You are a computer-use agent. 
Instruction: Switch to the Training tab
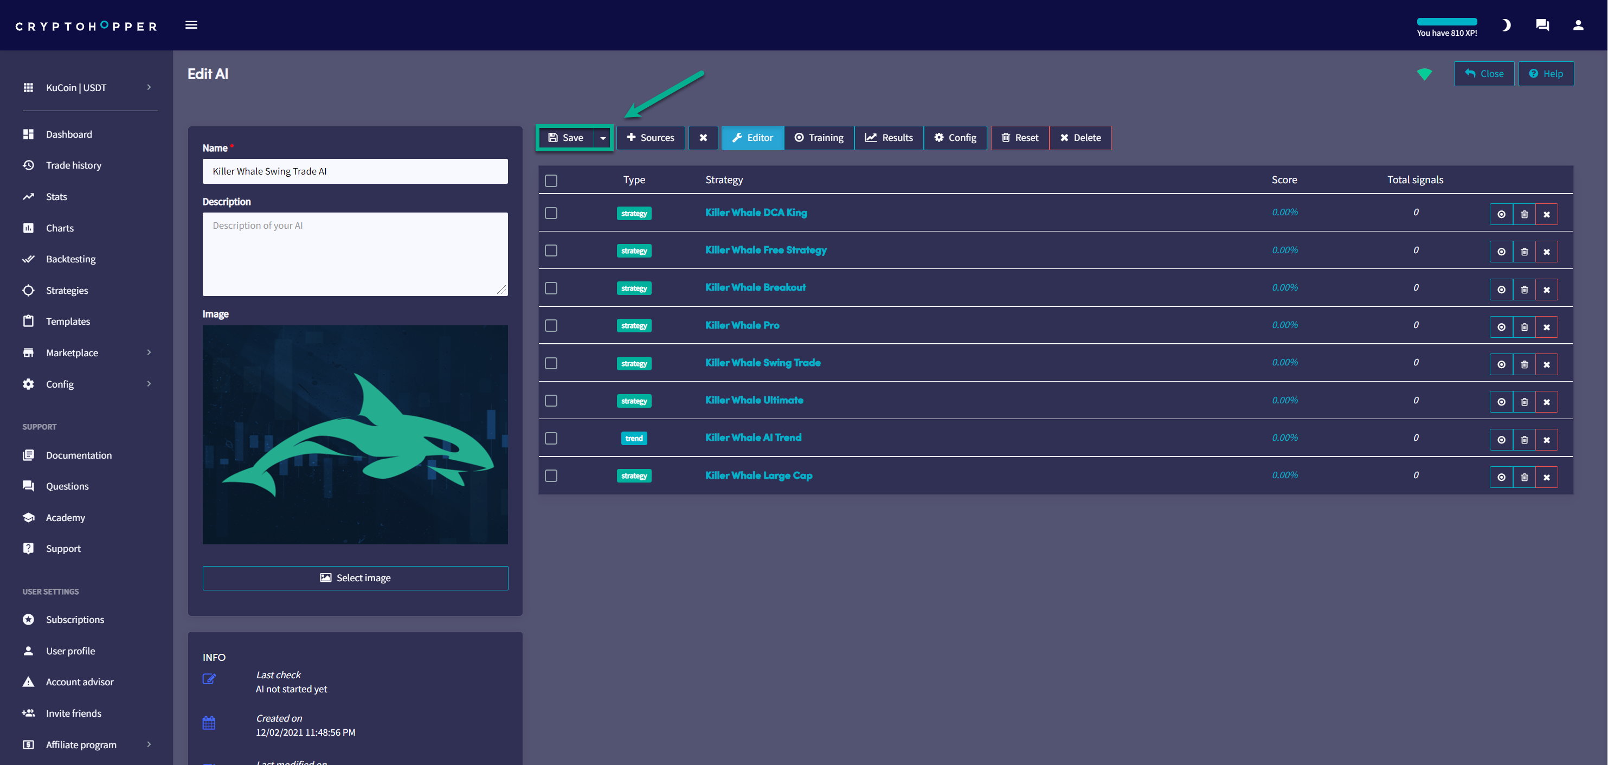pyautogui.click(x=818, y=138)
